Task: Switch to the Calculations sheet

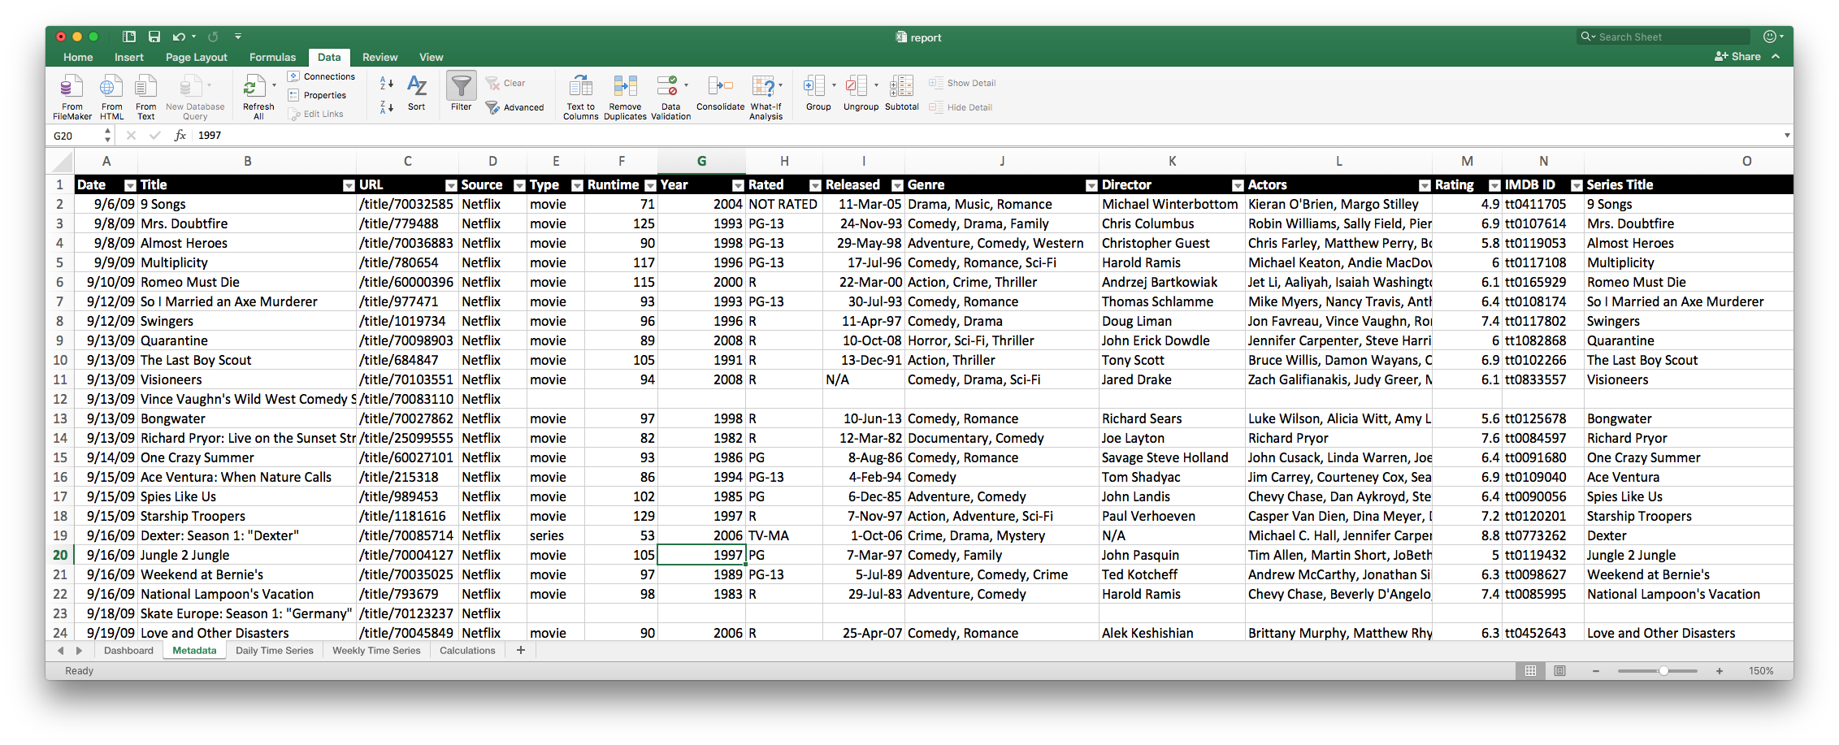Action: point(467,651)
